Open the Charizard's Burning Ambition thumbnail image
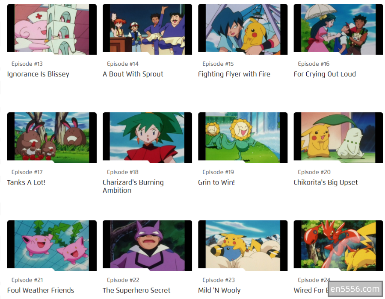 click(x=147, y=138)
